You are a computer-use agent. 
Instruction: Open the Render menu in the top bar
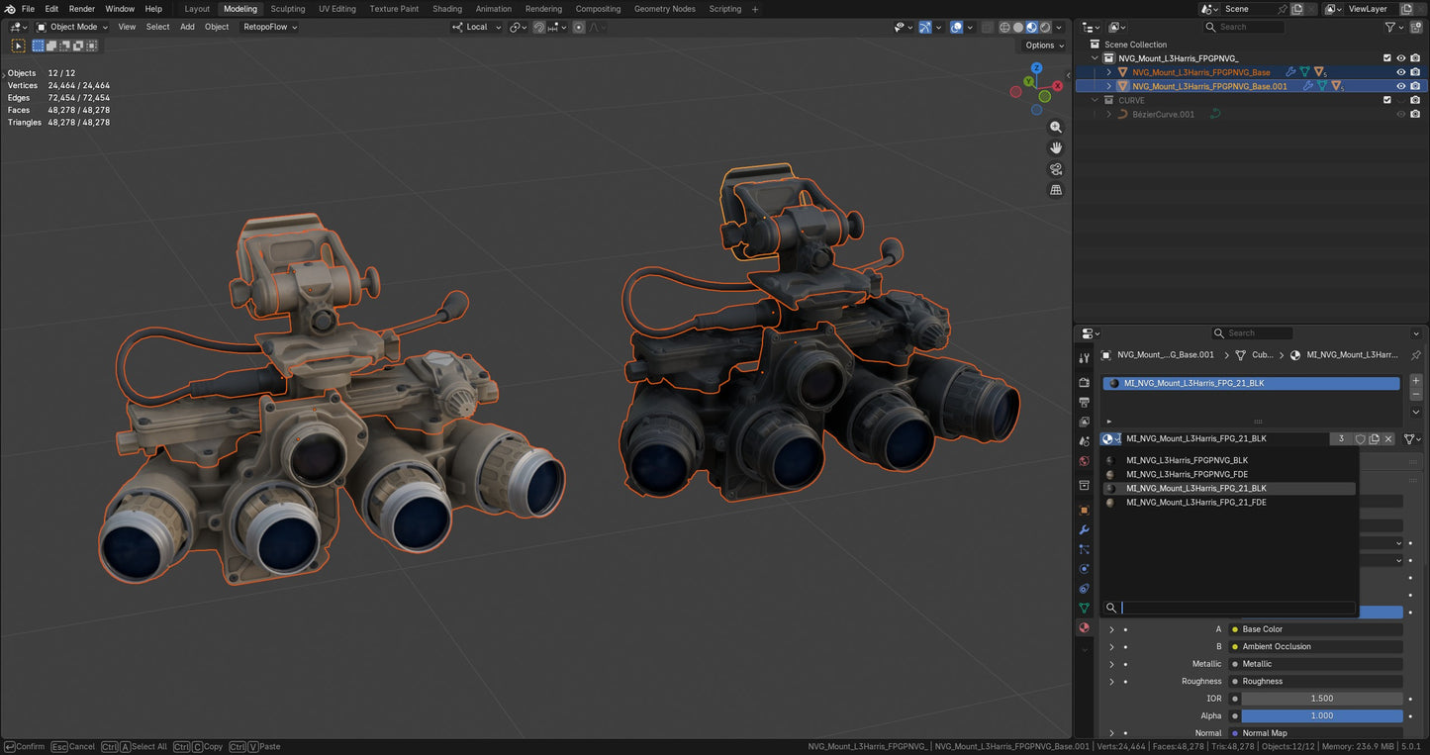81,8
